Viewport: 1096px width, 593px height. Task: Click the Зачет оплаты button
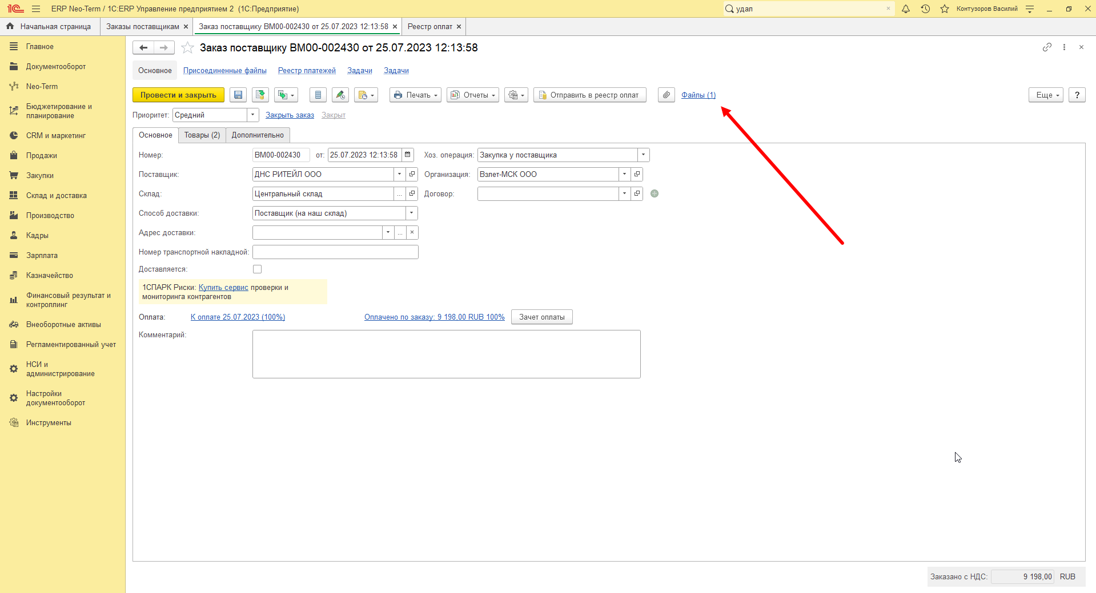click(542, 317)
